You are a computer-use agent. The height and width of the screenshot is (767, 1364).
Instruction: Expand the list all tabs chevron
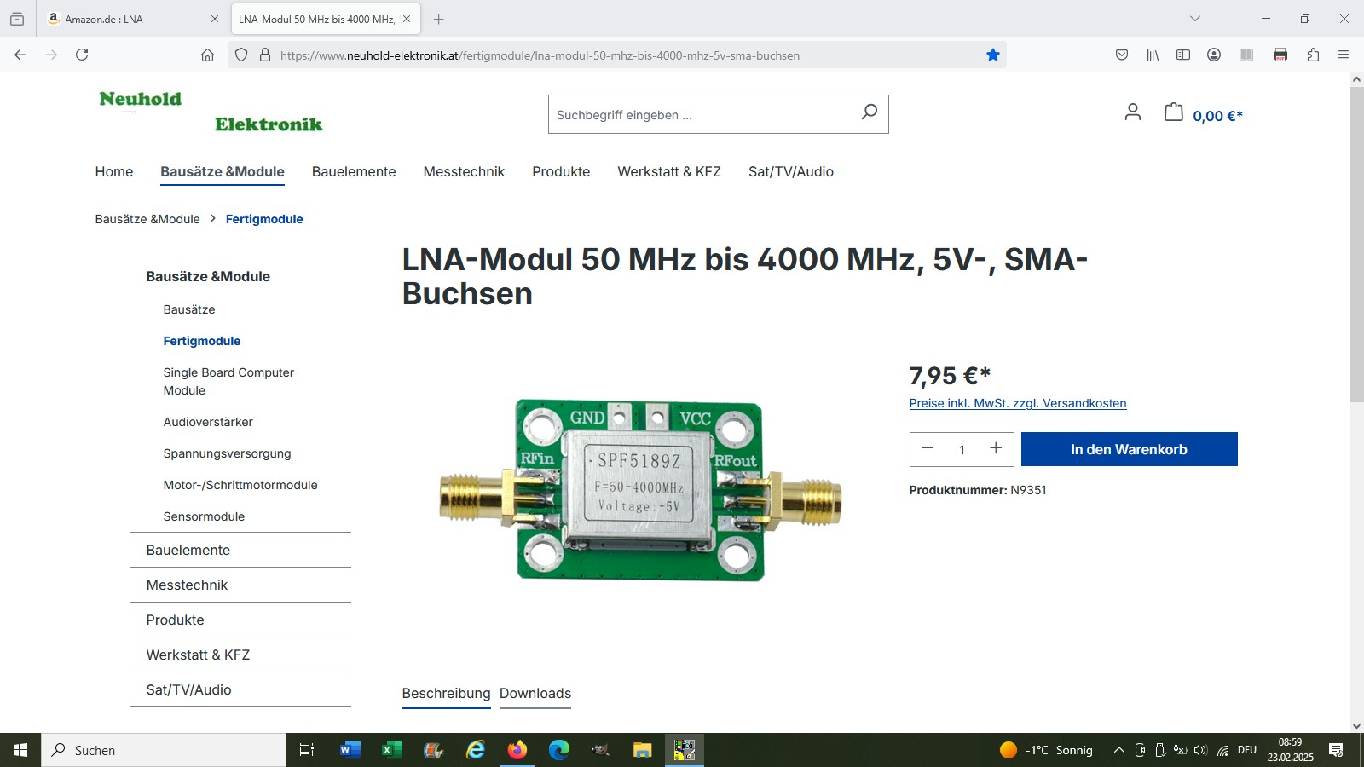click(x=1195, y=19)
